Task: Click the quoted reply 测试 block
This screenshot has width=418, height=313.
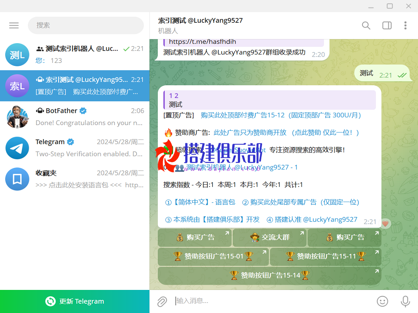Action: (269, 100)
